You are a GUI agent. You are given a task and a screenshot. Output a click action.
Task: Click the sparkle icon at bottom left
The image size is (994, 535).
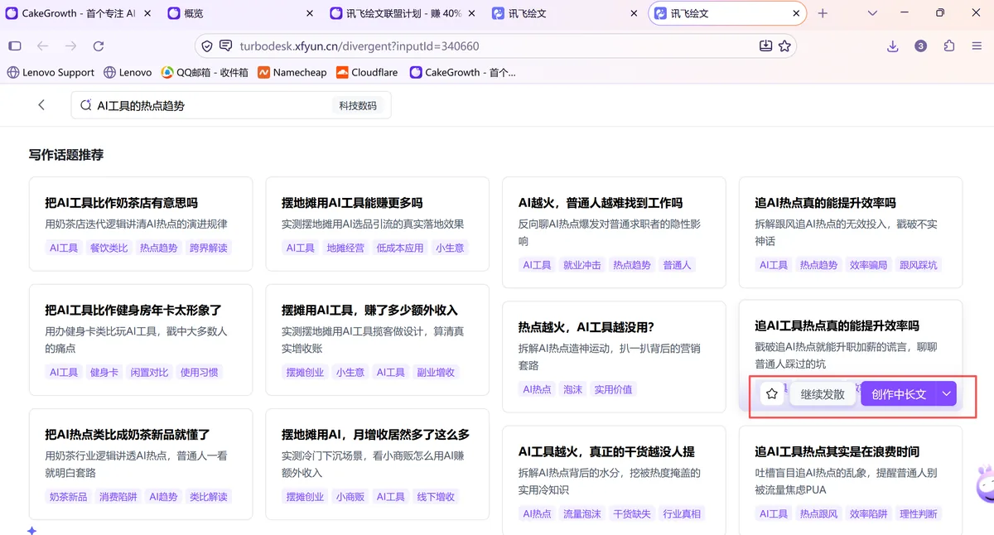click(31, 530)
